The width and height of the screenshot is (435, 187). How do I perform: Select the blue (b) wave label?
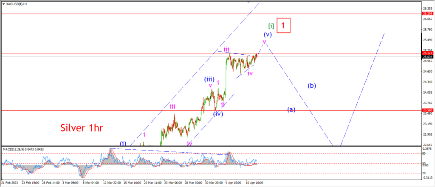tap(312, 86)
